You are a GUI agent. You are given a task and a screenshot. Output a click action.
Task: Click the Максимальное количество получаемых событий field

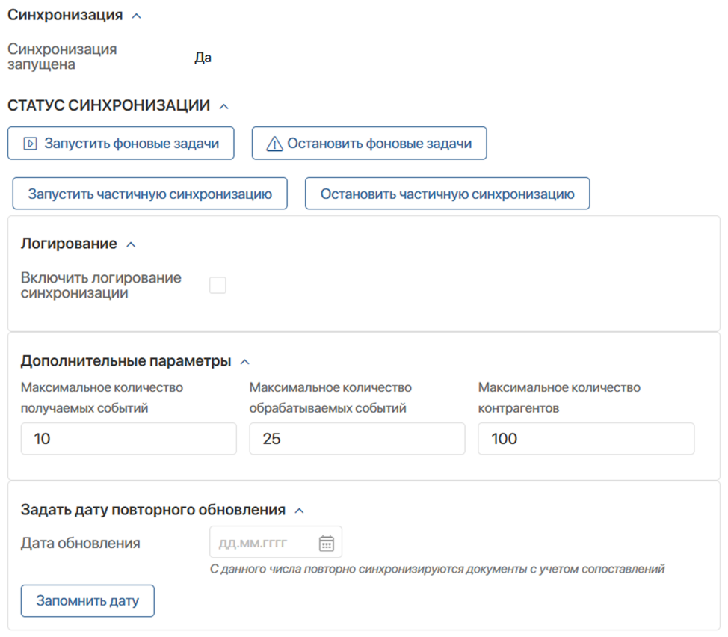tap(129, 439)
